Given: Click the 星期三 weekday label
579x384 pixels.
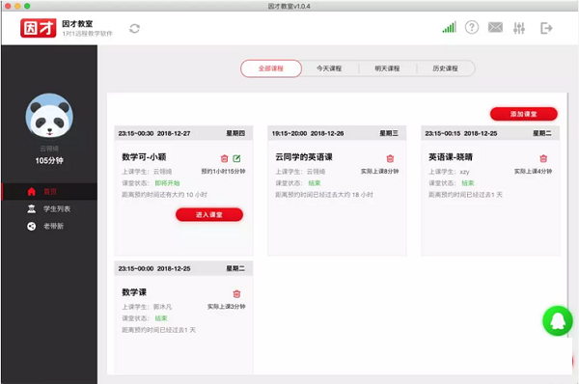Looking at the screenshot, I should pyautogui.click(x=389, y=133).
